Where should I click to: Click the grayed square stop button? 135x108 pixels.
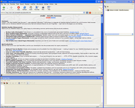(101, 13)
